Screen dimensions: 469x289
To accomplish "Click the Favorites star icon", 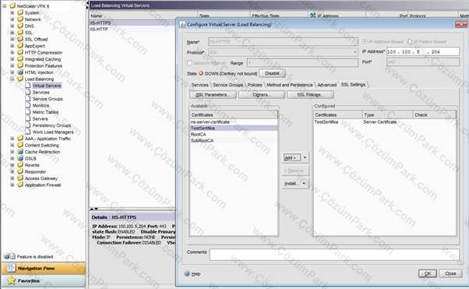I will click(x=12, y=280).
